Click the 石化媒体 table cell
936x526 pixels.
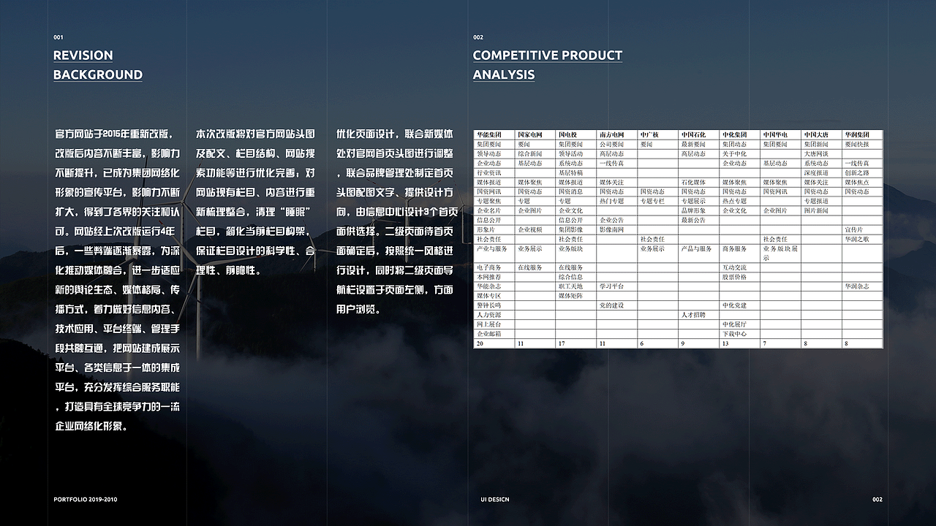coord(699,182)
